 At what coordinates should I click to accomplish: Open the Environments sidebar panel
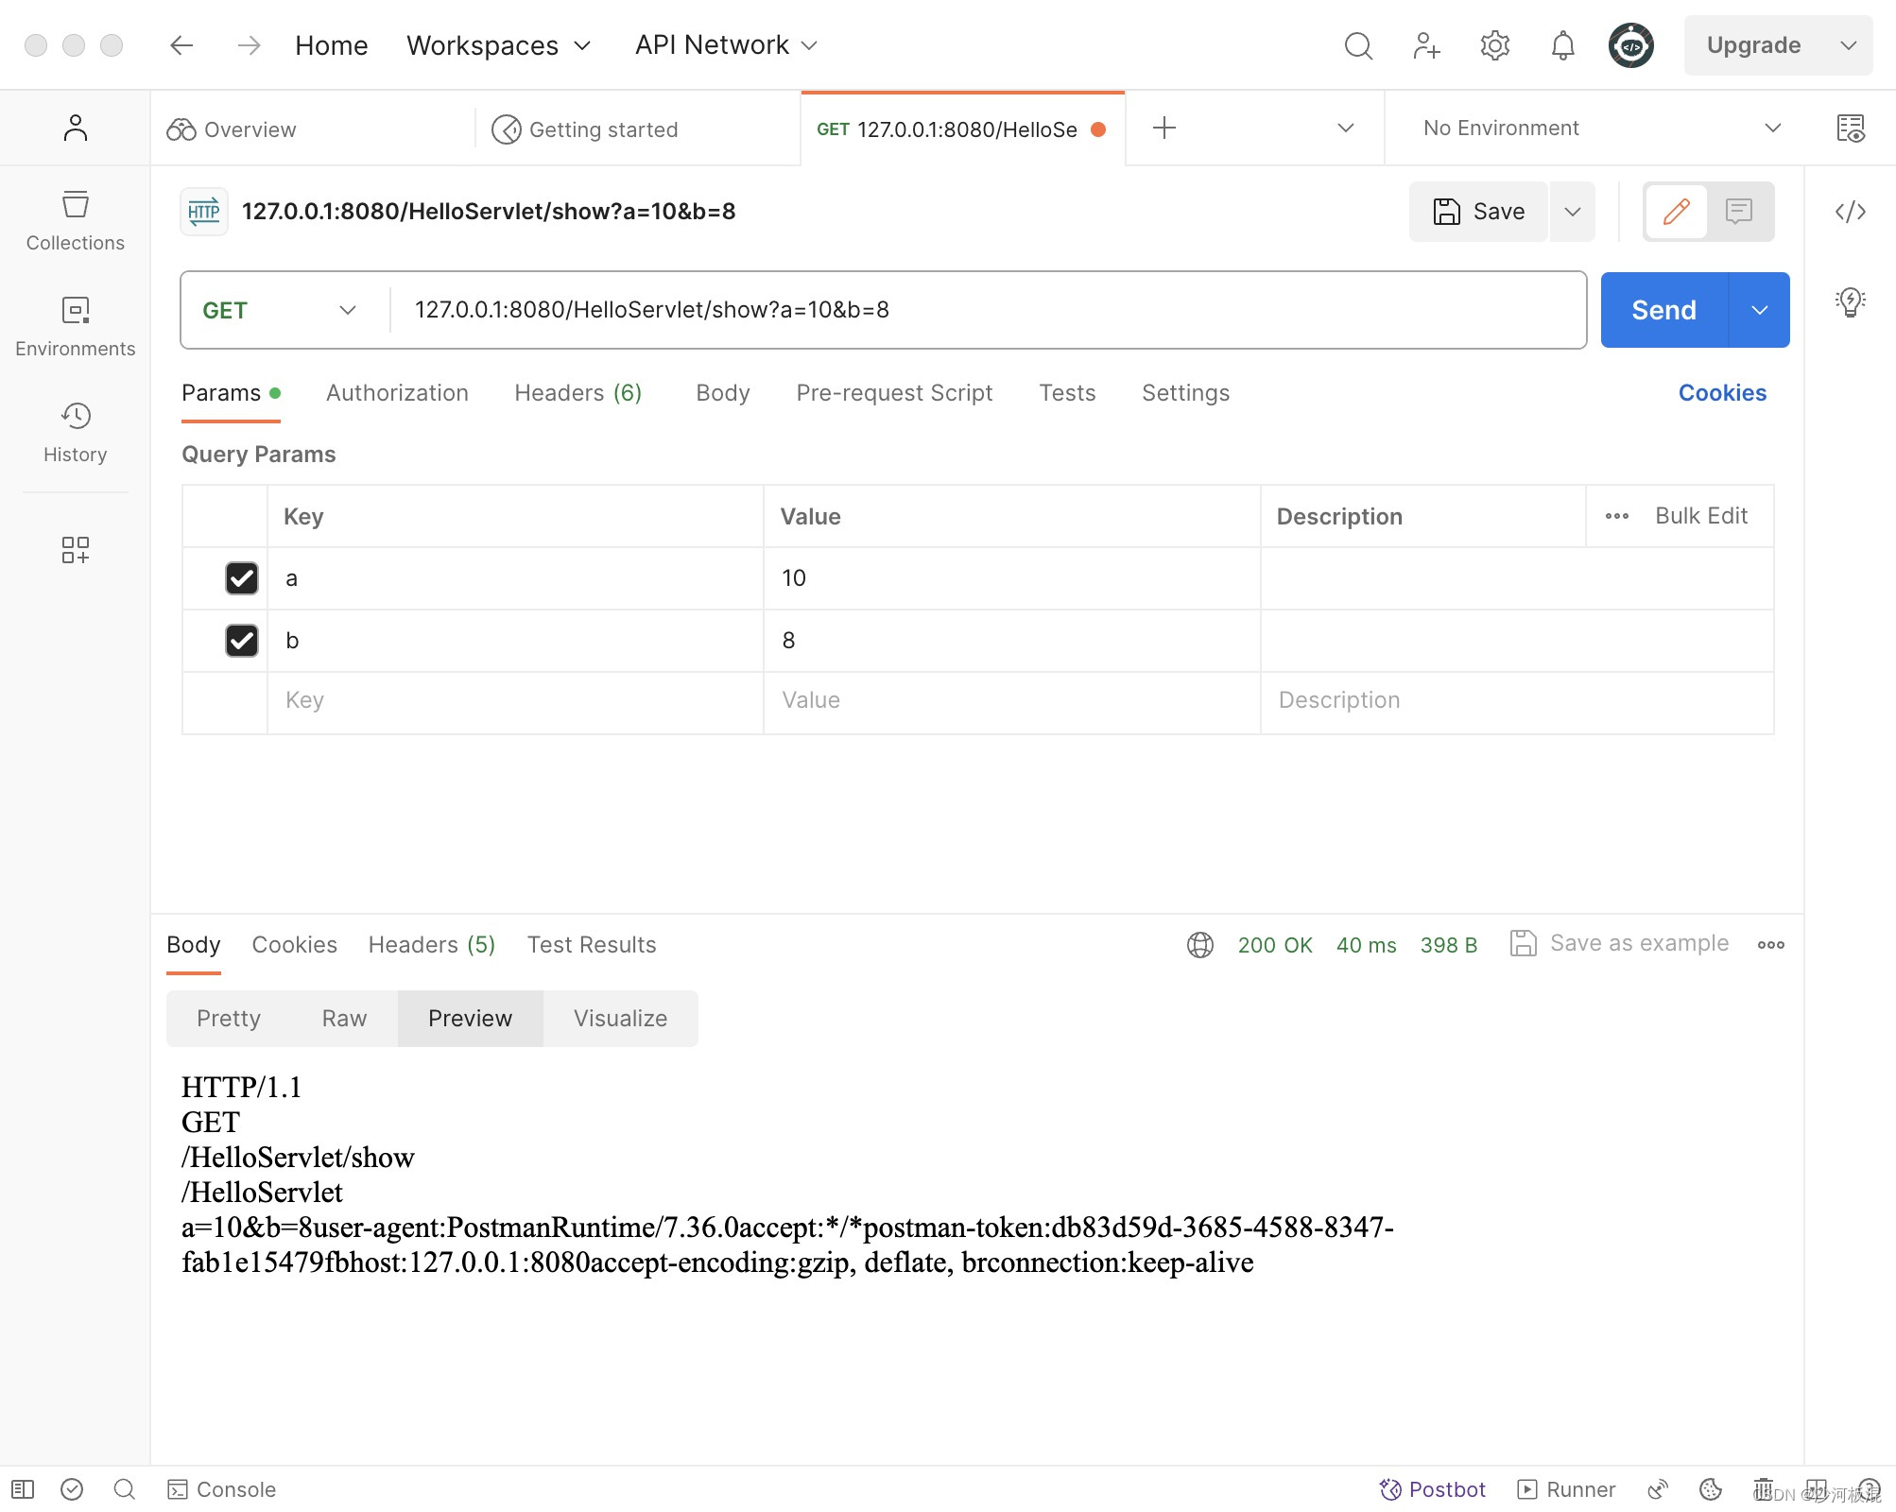[x=75, y=327]
